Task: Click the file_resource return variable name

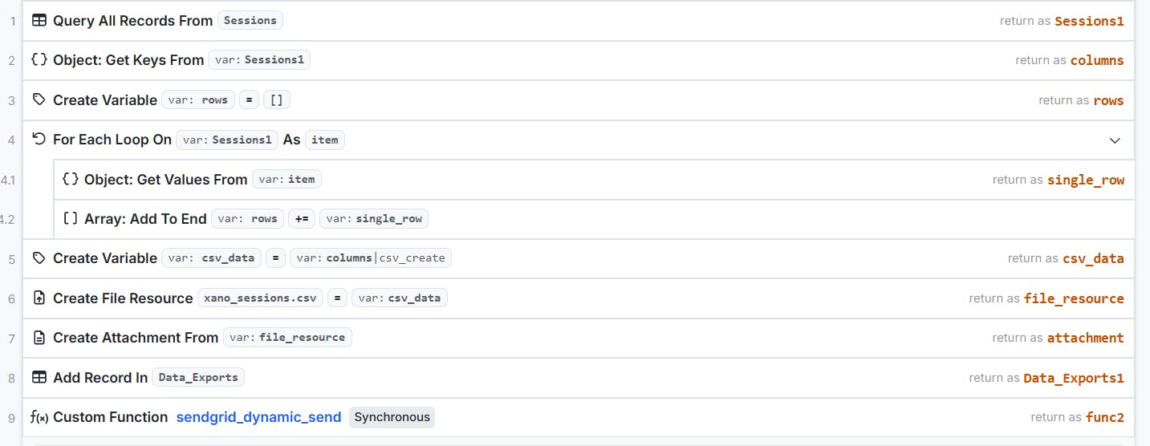Action: (1073, 298)
